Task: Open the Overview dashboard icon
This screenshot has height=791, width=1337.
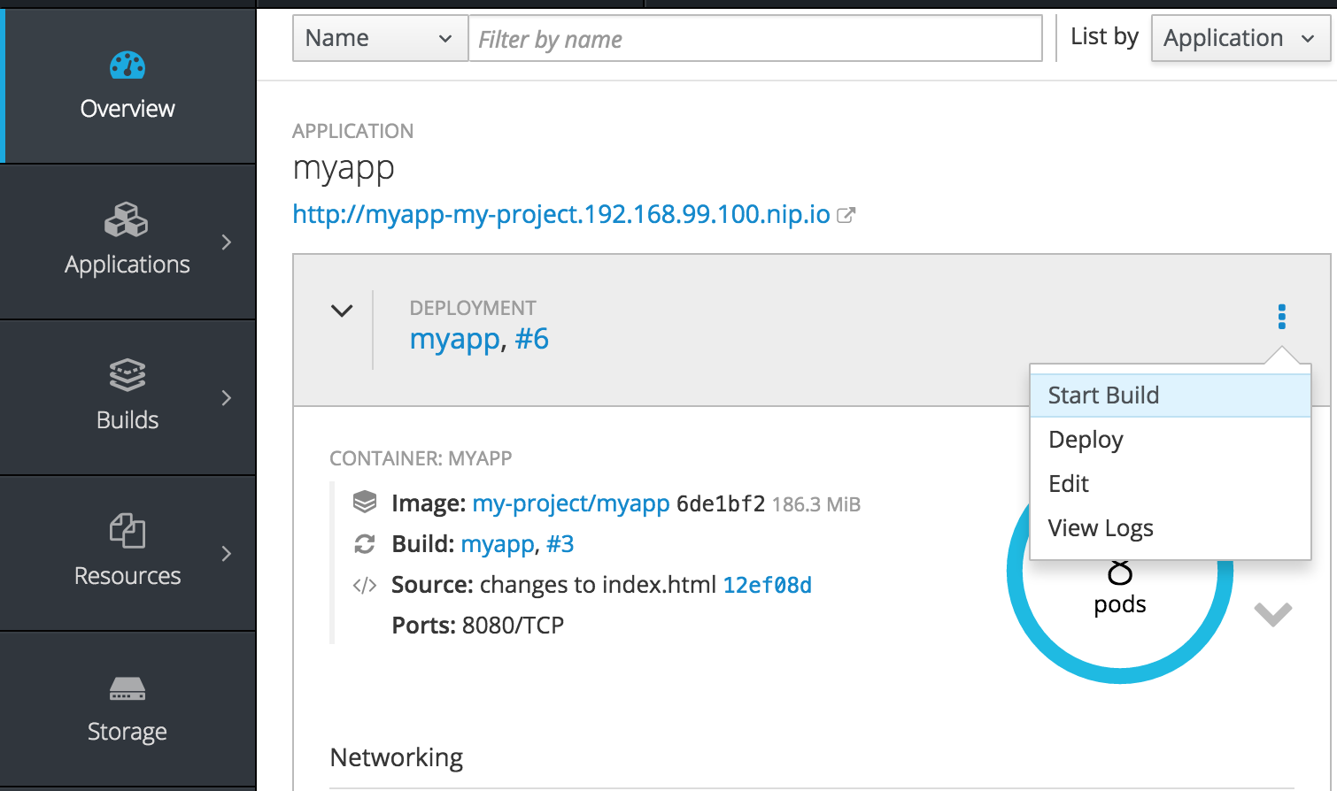Action: 128,65
